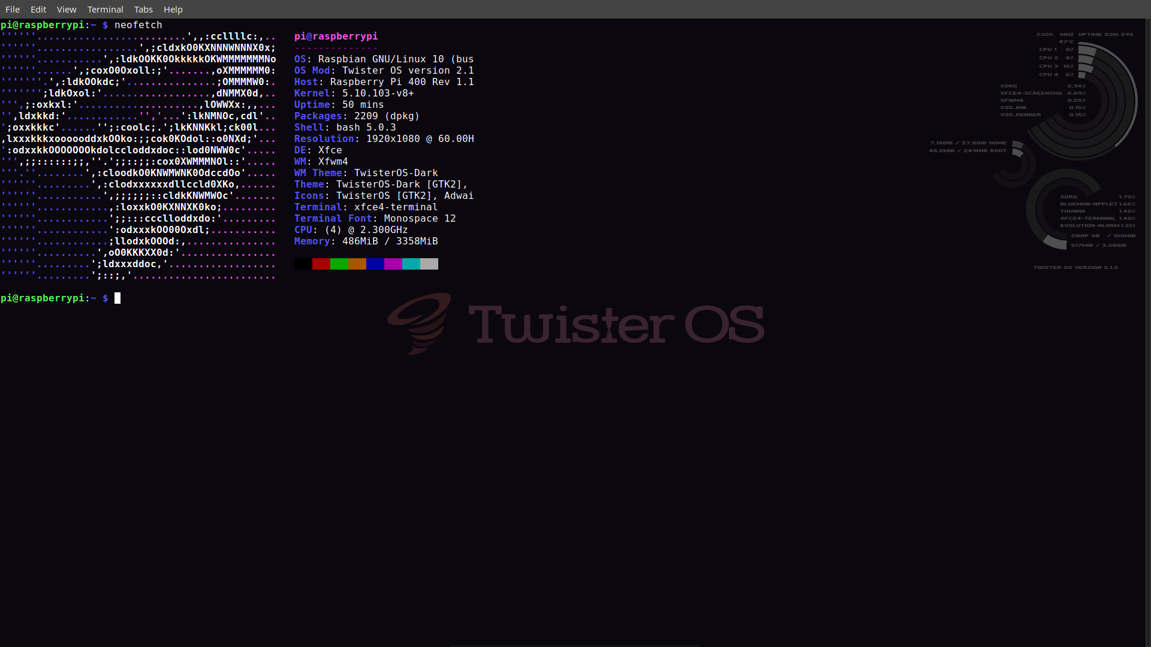Click the 'Resolution: 1920x1080' line
Viewport: 1151px width, 647px height.
coord(384,139)
